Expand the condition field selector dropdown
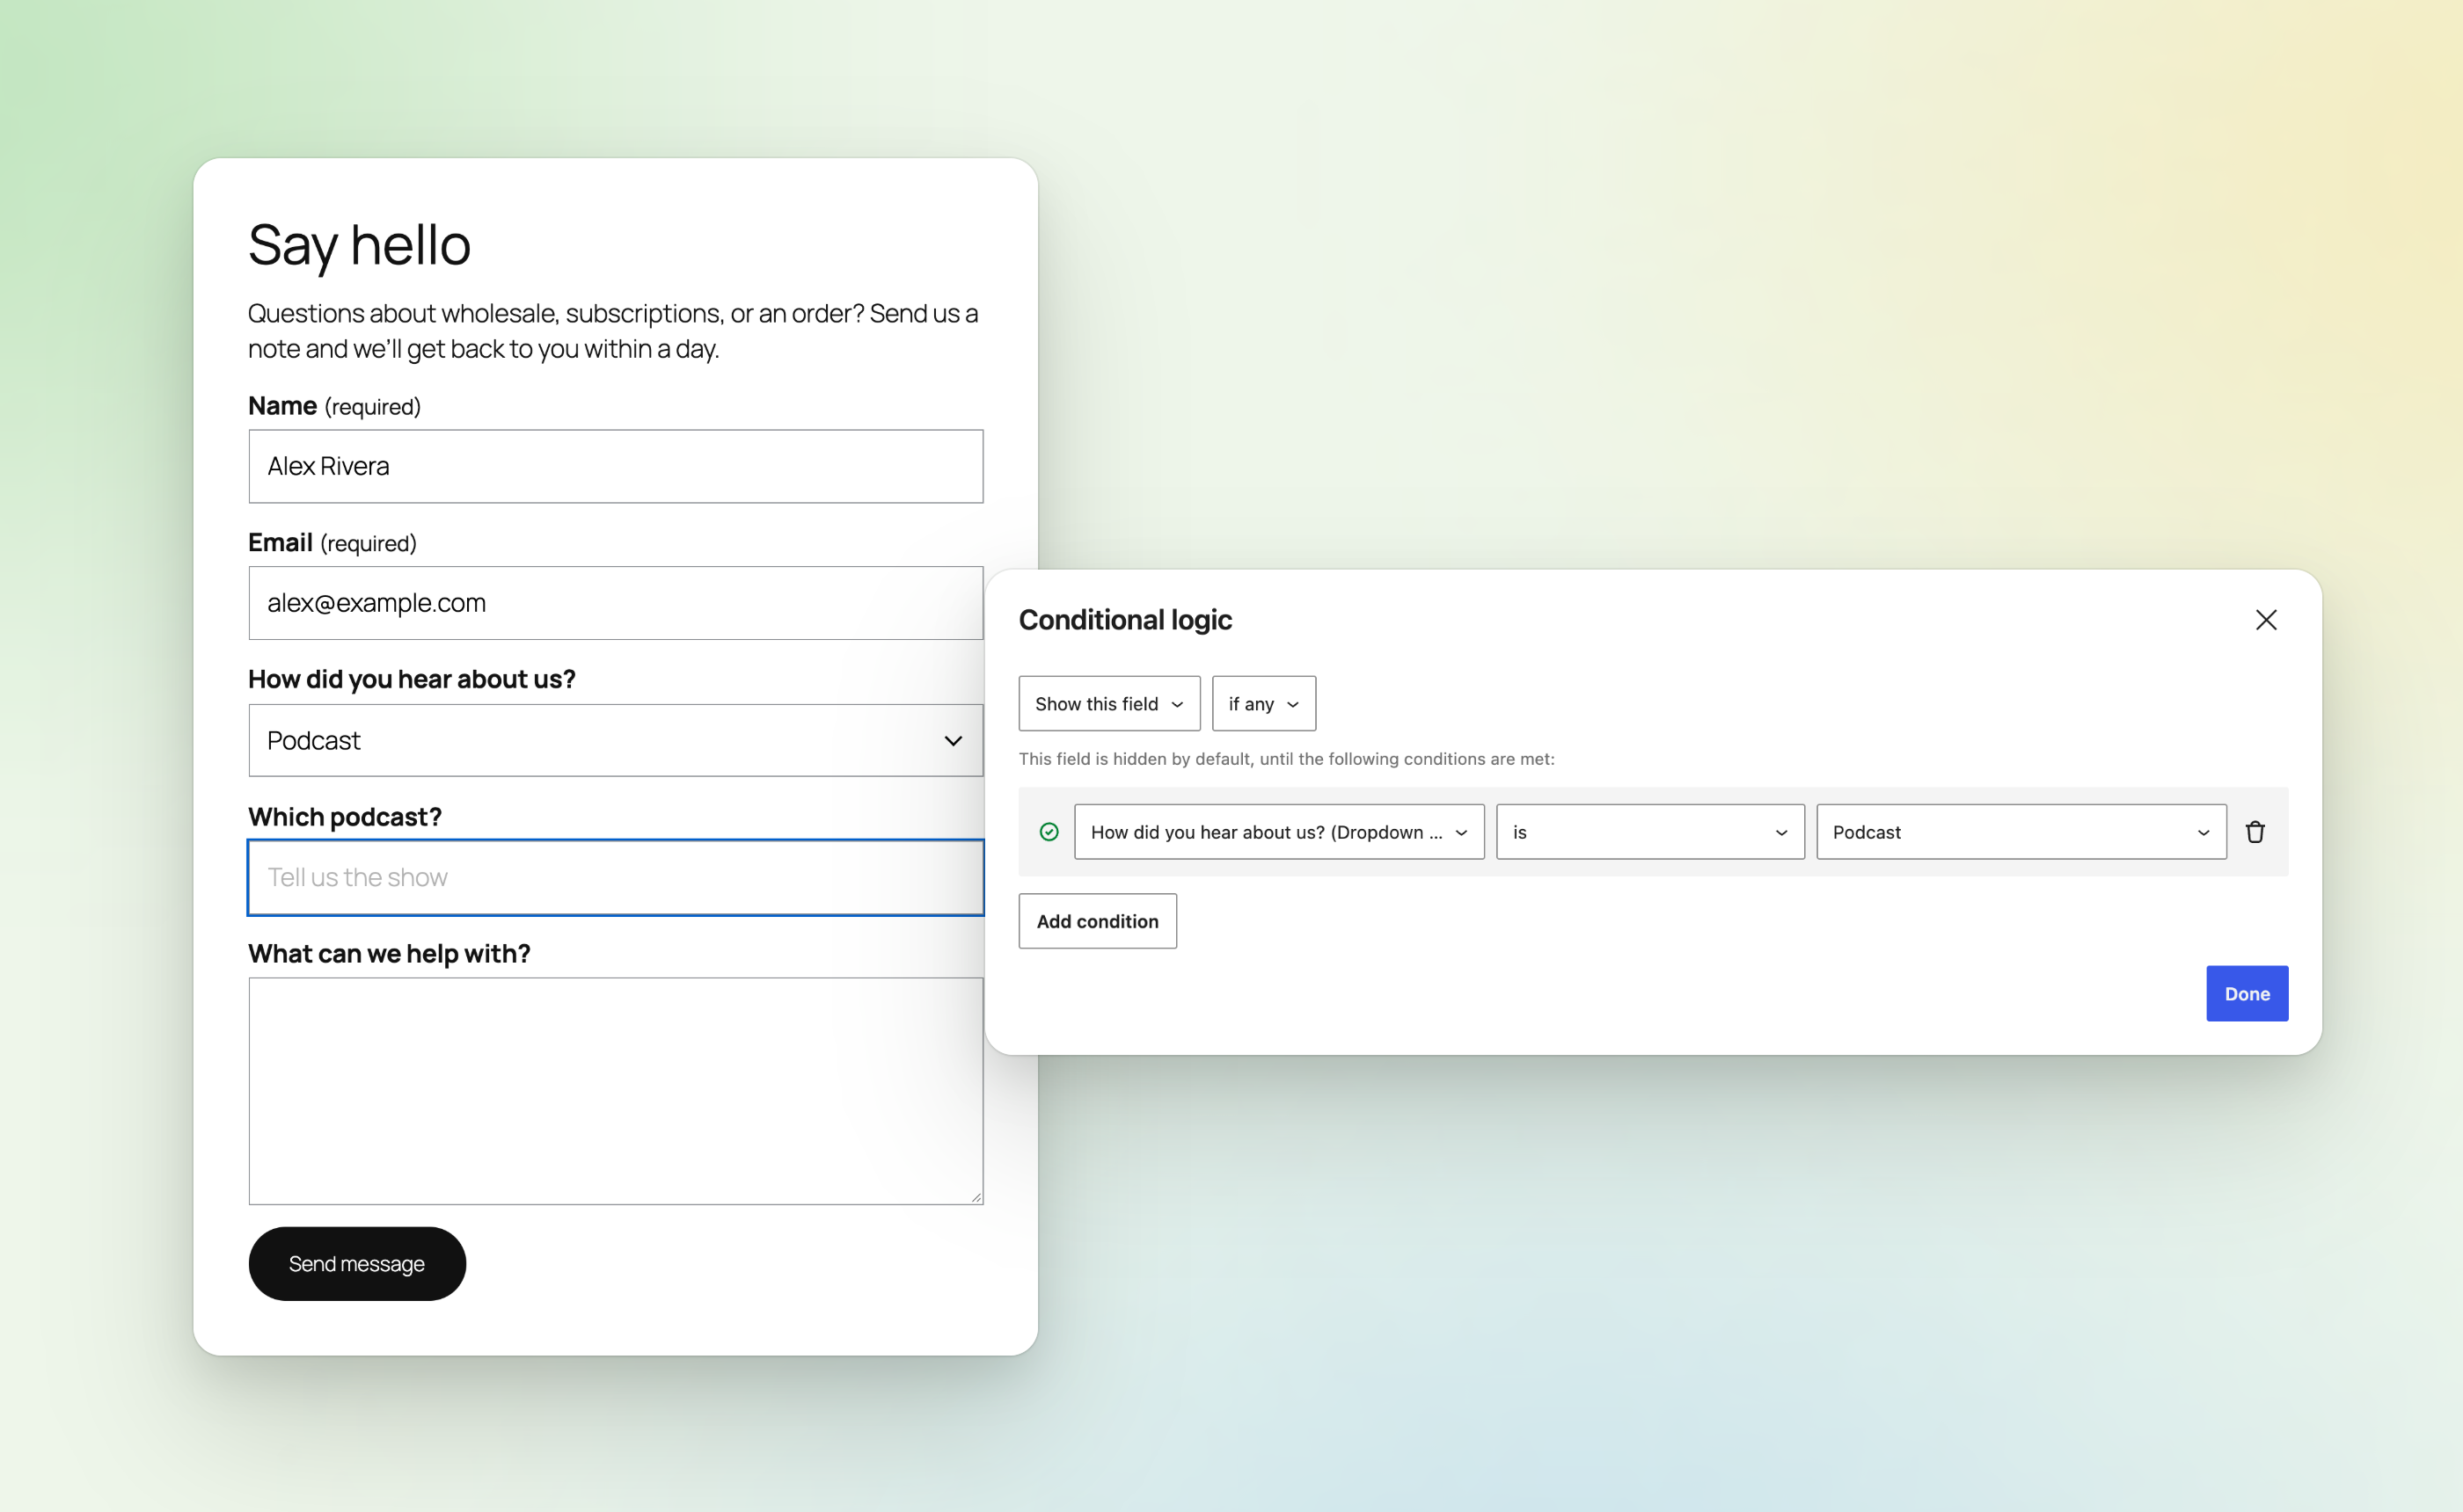Viewport: 2463px width, 1512px height. (x=1278, y=832)
